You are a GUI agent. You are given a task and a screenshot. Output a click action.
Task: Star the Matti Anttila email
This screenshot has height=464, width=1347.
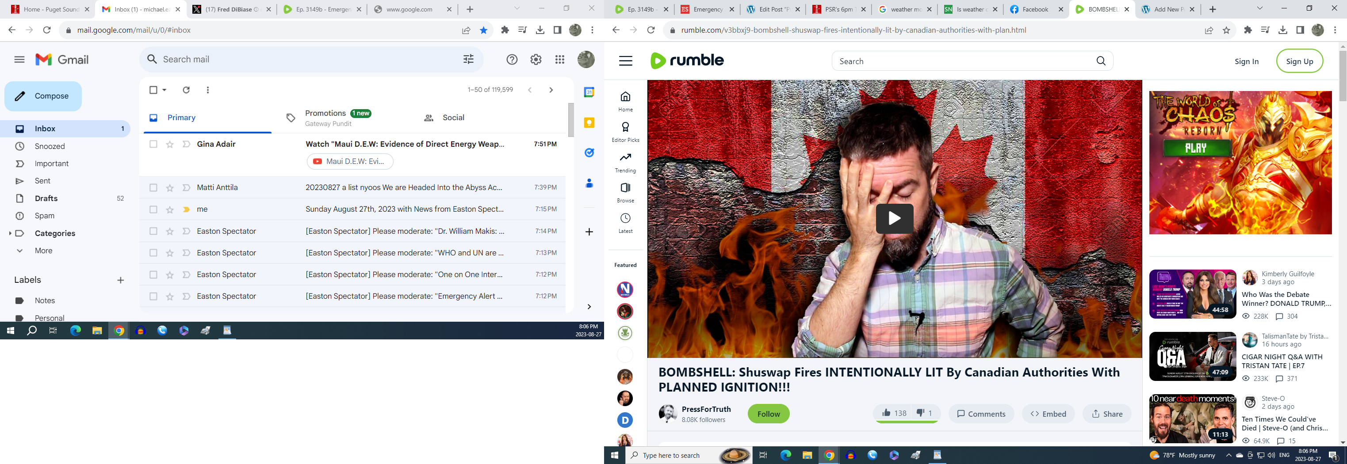[x=170, y=187]
